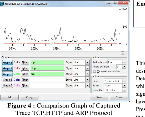Open Graph 4 blue Color picker
Image resolution: width=145 pixels, height=117 pixels.
tap(17, 80)
